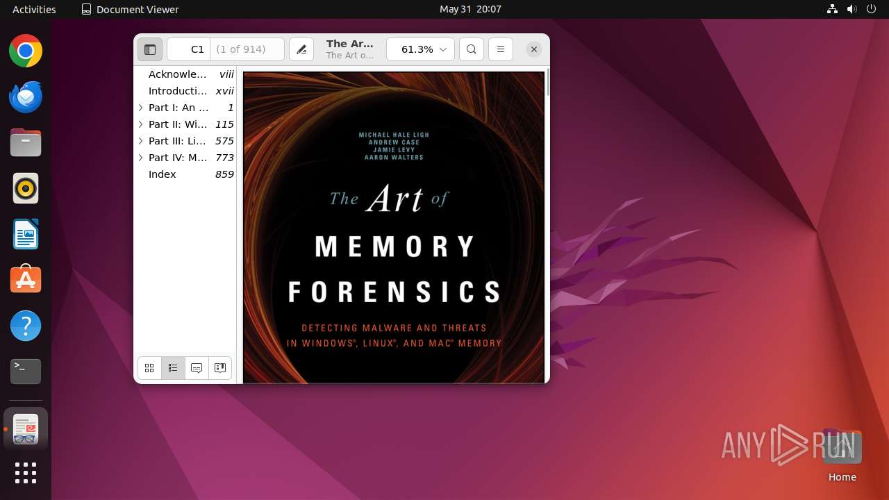Open the 61.3% zoom level dropdown
This screenshot has height=500, width=889.
420,49
